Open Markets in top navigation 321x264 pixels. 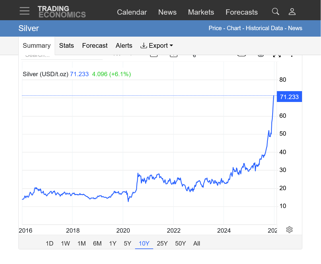[x=201, y=12]
